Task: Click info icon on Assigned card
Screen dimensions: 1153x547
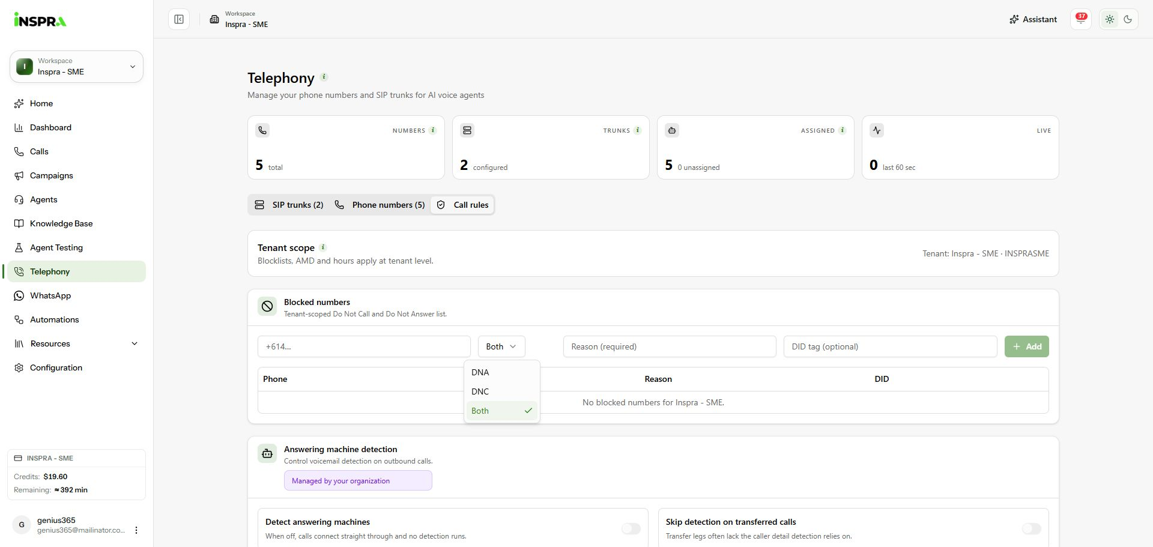Action: [x=843, y=130]
